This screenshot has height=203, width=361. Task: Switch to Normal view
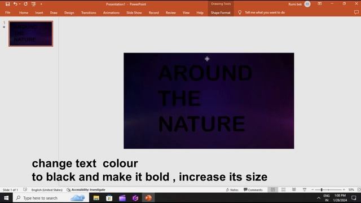pyautogui.click(x=273, y=189)
